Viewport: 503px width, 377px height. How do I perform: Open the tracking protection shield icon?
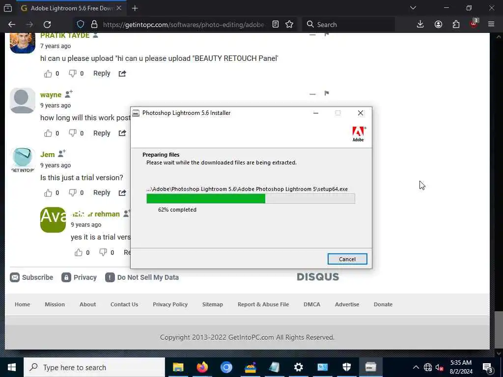(x=81, y=25)
